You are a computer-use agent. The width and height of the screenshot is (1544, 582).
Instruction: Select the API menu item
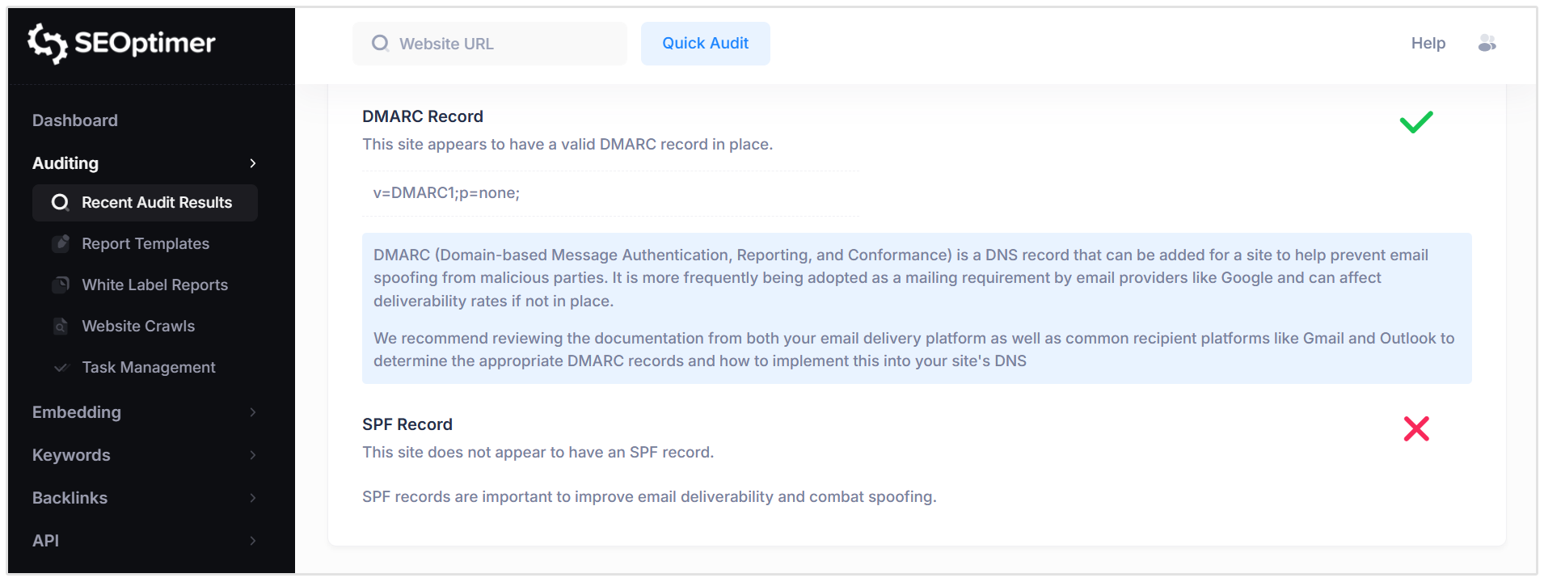coord(45,541)
